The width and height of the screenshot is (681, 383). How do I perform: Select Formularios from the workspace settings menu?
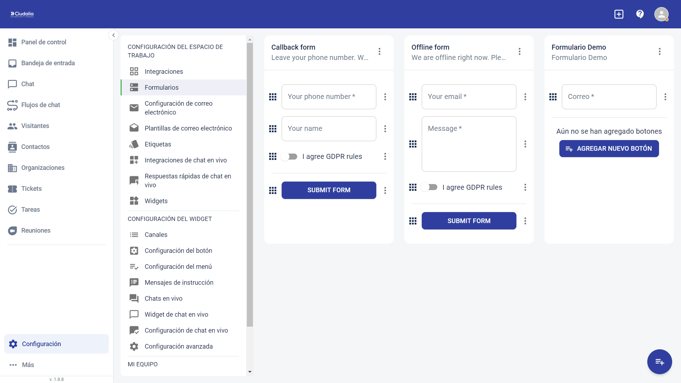click(161, 87)
